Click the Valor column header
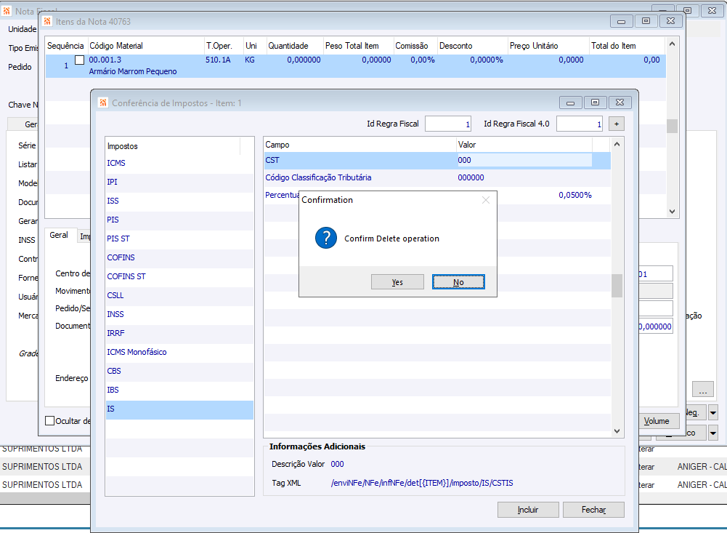This screenshot has height=533, width=727. [x=524, y=145]
